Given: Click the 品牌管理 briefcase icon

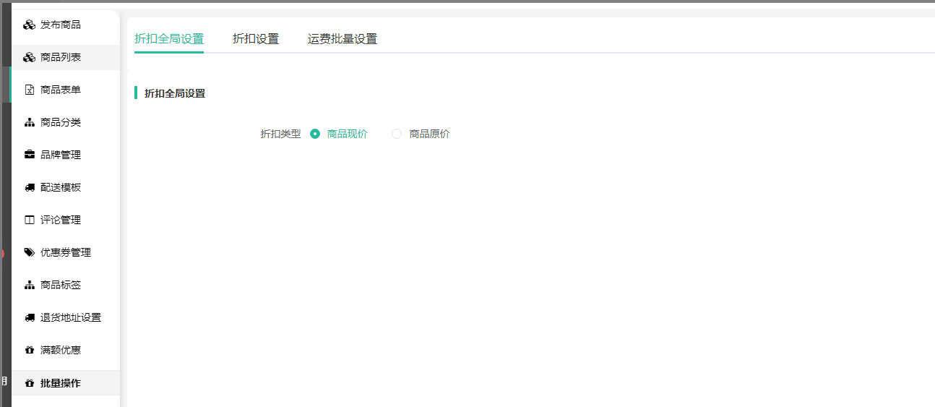Looking at the screenshot, I should pos(30,155).
